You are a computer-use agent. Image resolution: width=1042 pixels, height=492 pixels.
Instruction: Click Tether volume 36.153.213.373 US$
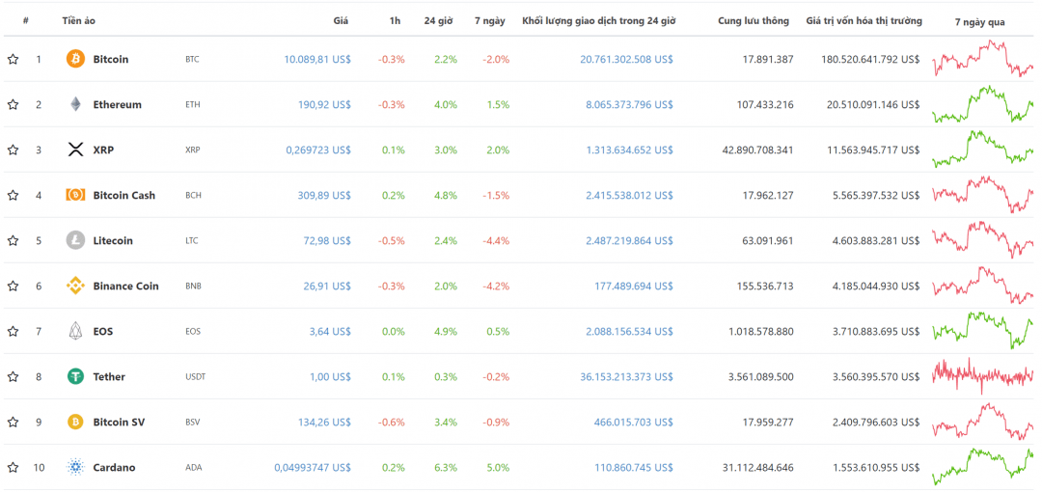coord(627,376)
